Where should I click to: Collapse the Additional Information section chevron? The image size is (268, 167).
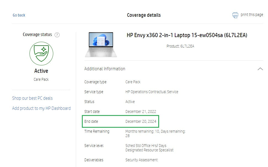click(260, 69)
